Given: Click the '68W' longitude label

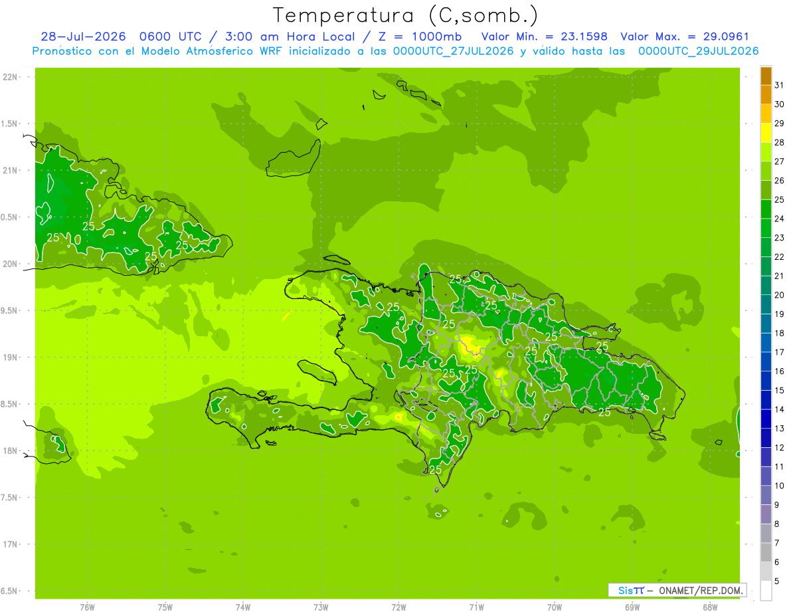Looking at the screenshot, I should tap(710, 608).
